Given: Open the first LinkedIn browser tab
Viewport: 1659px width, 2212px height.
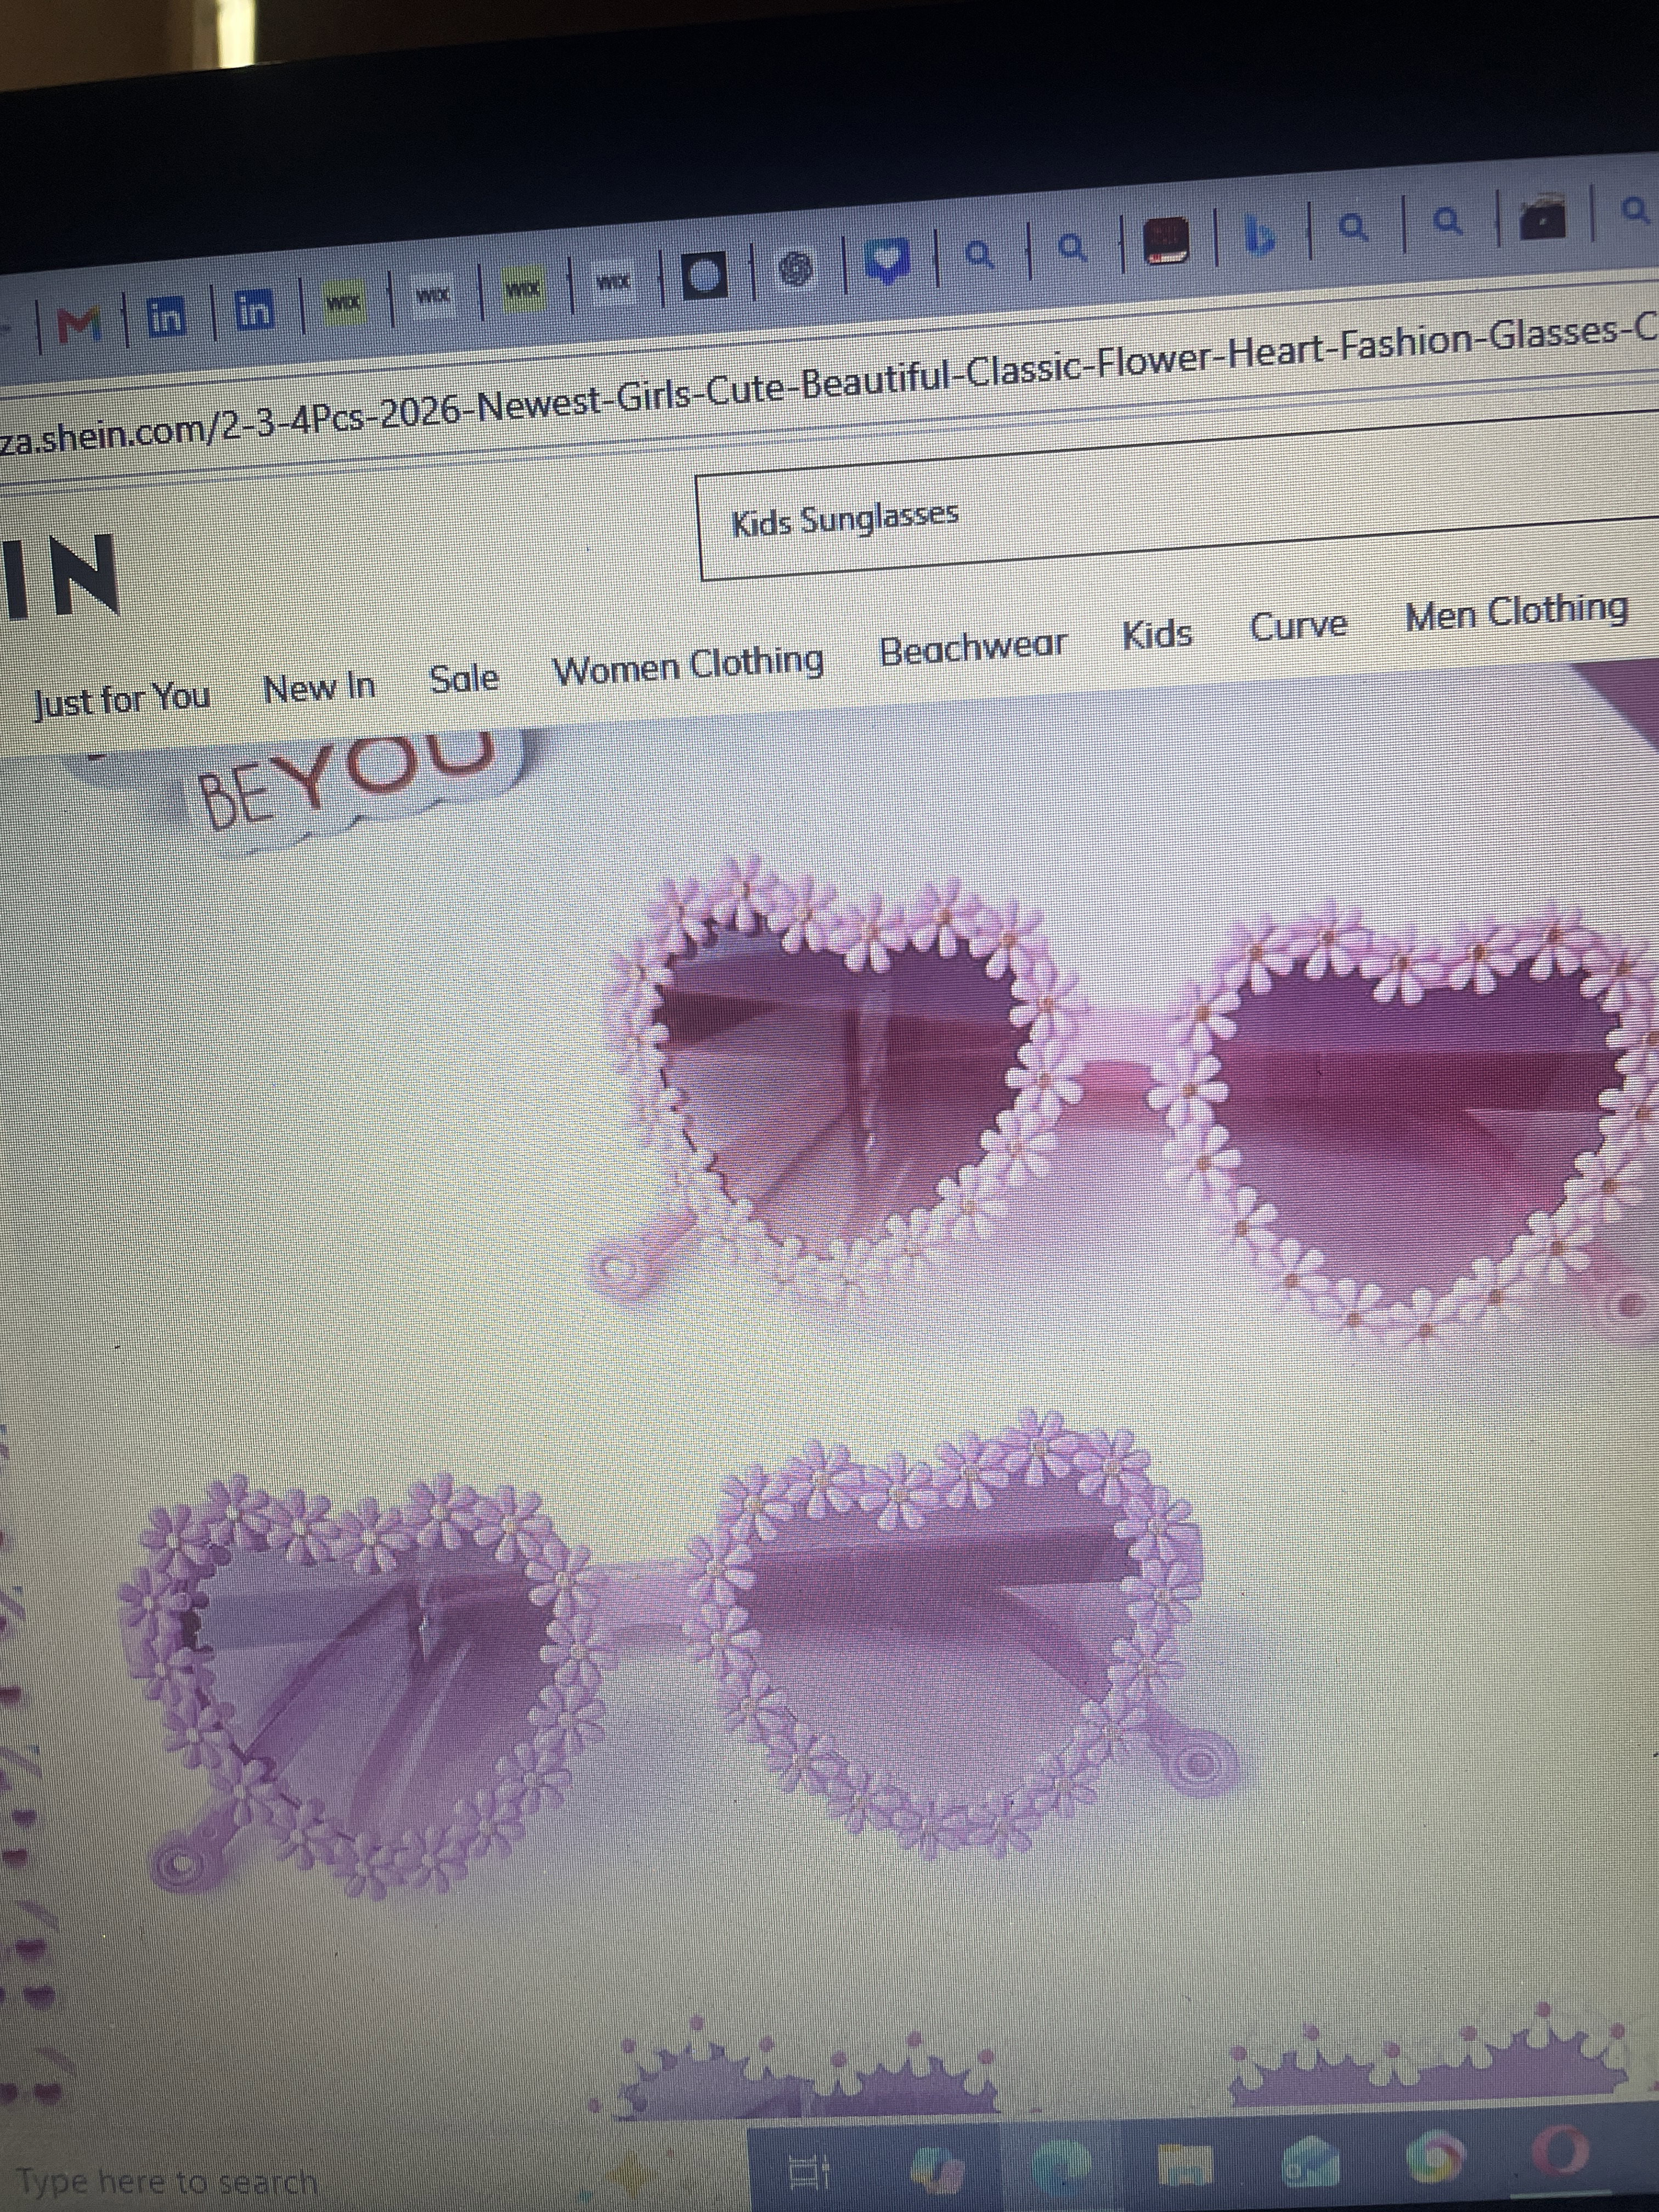Looking at the screenshot, I should [x=167, y=317].
